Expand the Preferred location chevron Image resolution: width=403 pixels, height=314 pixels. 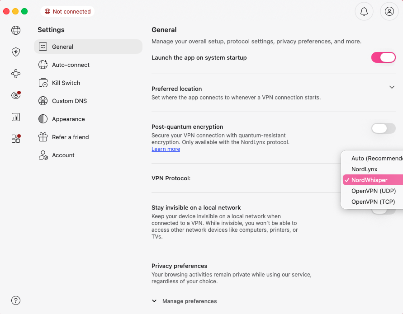392,87
